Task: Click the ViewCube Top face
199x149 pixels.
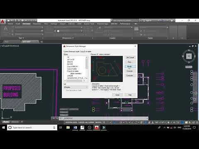Action: tap(189, 56)
